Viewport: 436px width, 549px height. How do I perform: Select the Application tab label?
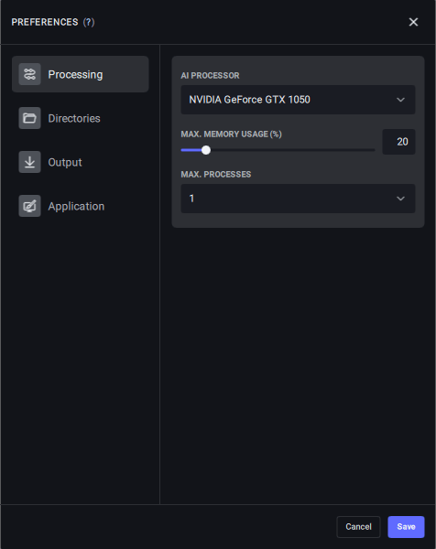76,206
